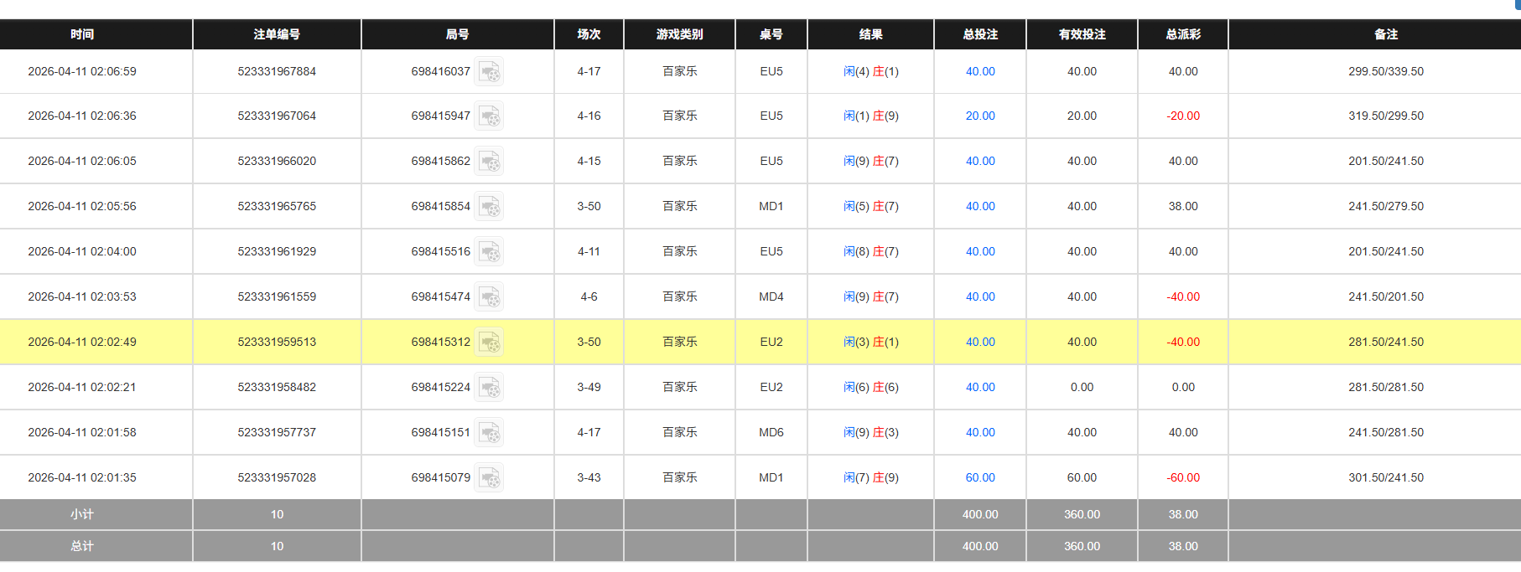Click session 3-43
Viewport: 1521px width, 572px height.
(589, 478)
